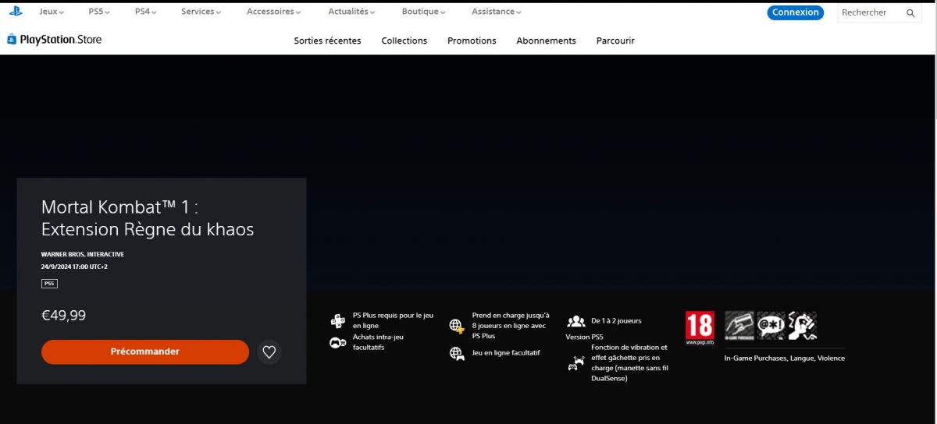Click 'Achats intra-jeu facultatifs' text

coord(378,342)
